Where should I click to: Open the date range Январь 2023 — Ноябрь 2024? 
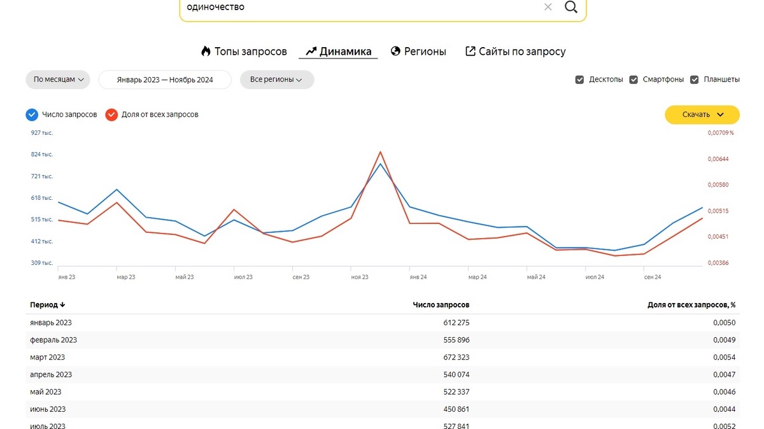click(x=165, y=80)
